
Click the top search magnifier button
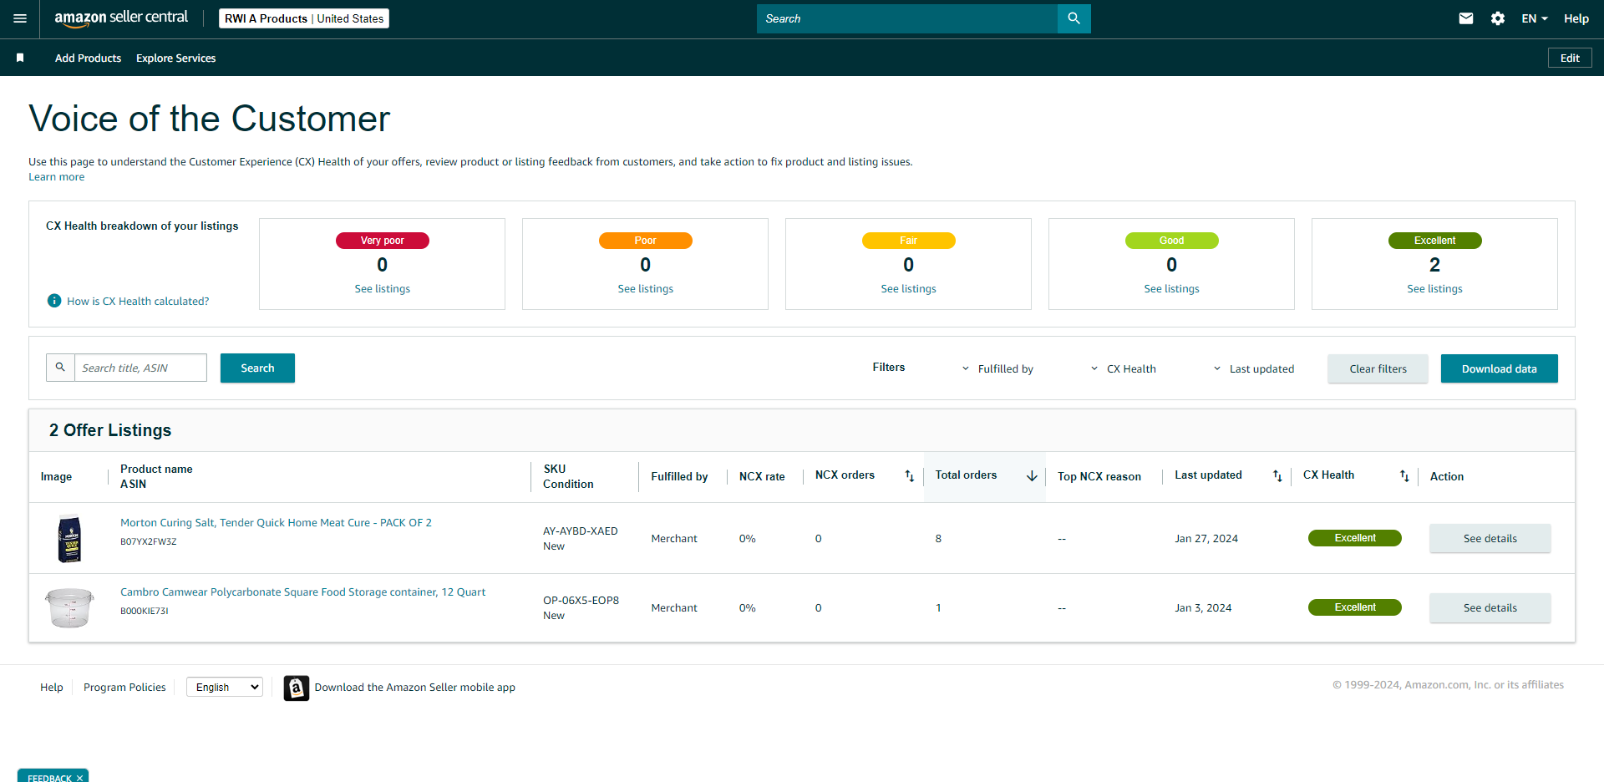(1074, 18)
